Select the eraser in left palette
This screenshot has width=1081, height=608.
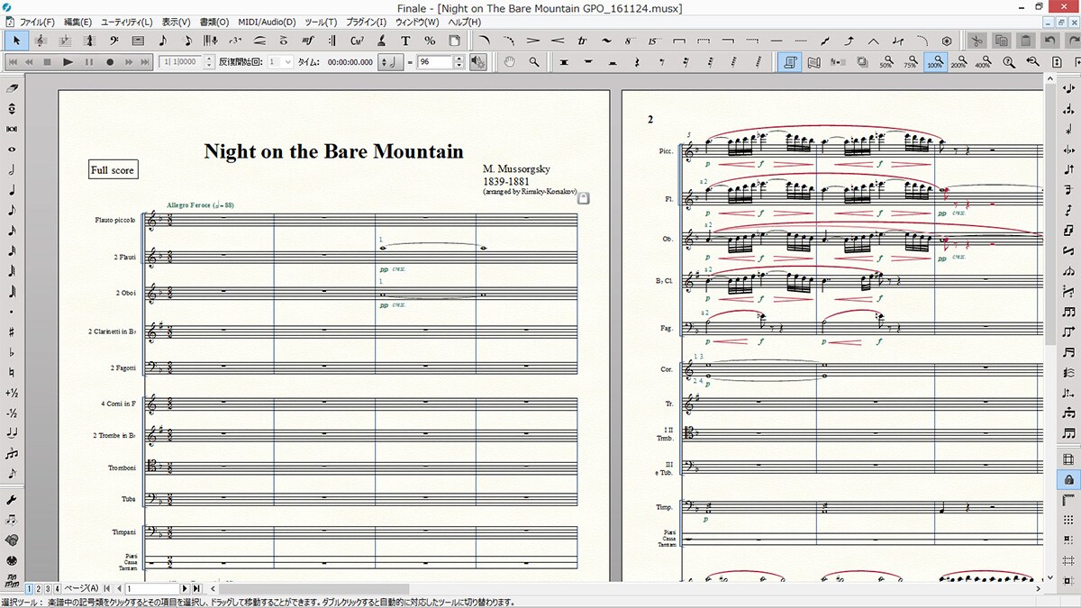tap(12, 88)
